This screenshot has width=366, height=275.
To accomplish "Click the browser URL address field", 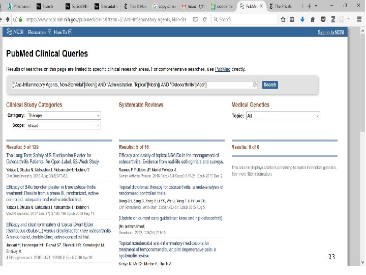I will point(106,19).
